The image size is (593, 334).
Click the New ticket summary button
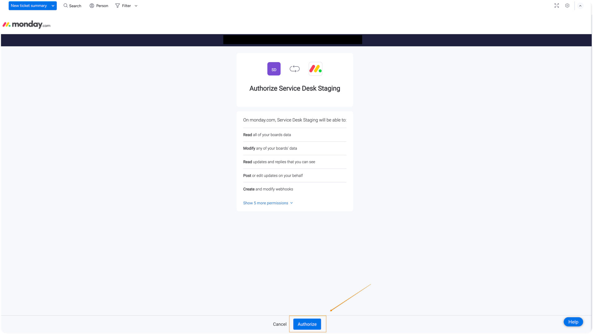[x=28, y=6]
